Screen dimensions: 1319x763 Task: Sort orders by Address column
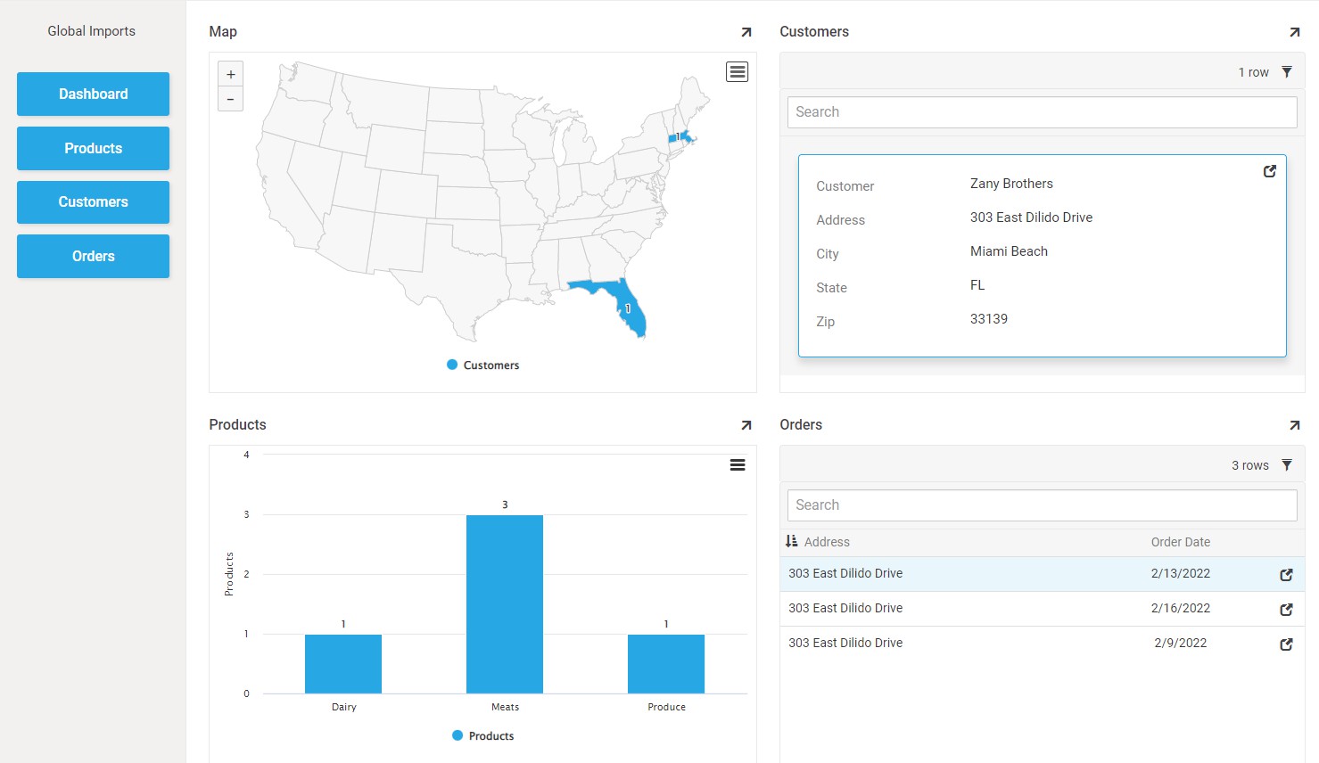tap(826, 542)
